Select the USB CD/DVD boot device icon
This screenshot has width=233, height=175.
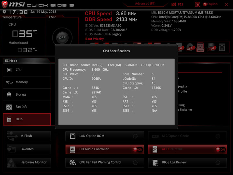click(x=190, y=47)
